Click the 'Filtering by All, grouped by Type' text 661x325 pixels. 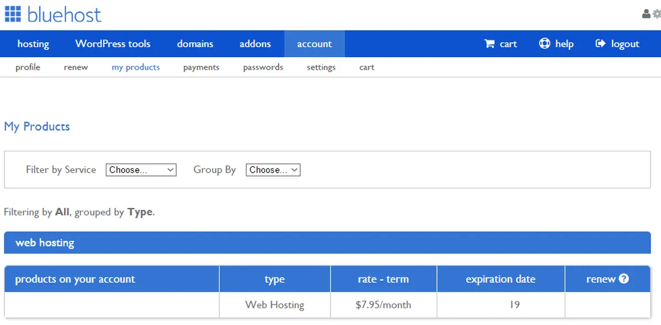point(79,212)
